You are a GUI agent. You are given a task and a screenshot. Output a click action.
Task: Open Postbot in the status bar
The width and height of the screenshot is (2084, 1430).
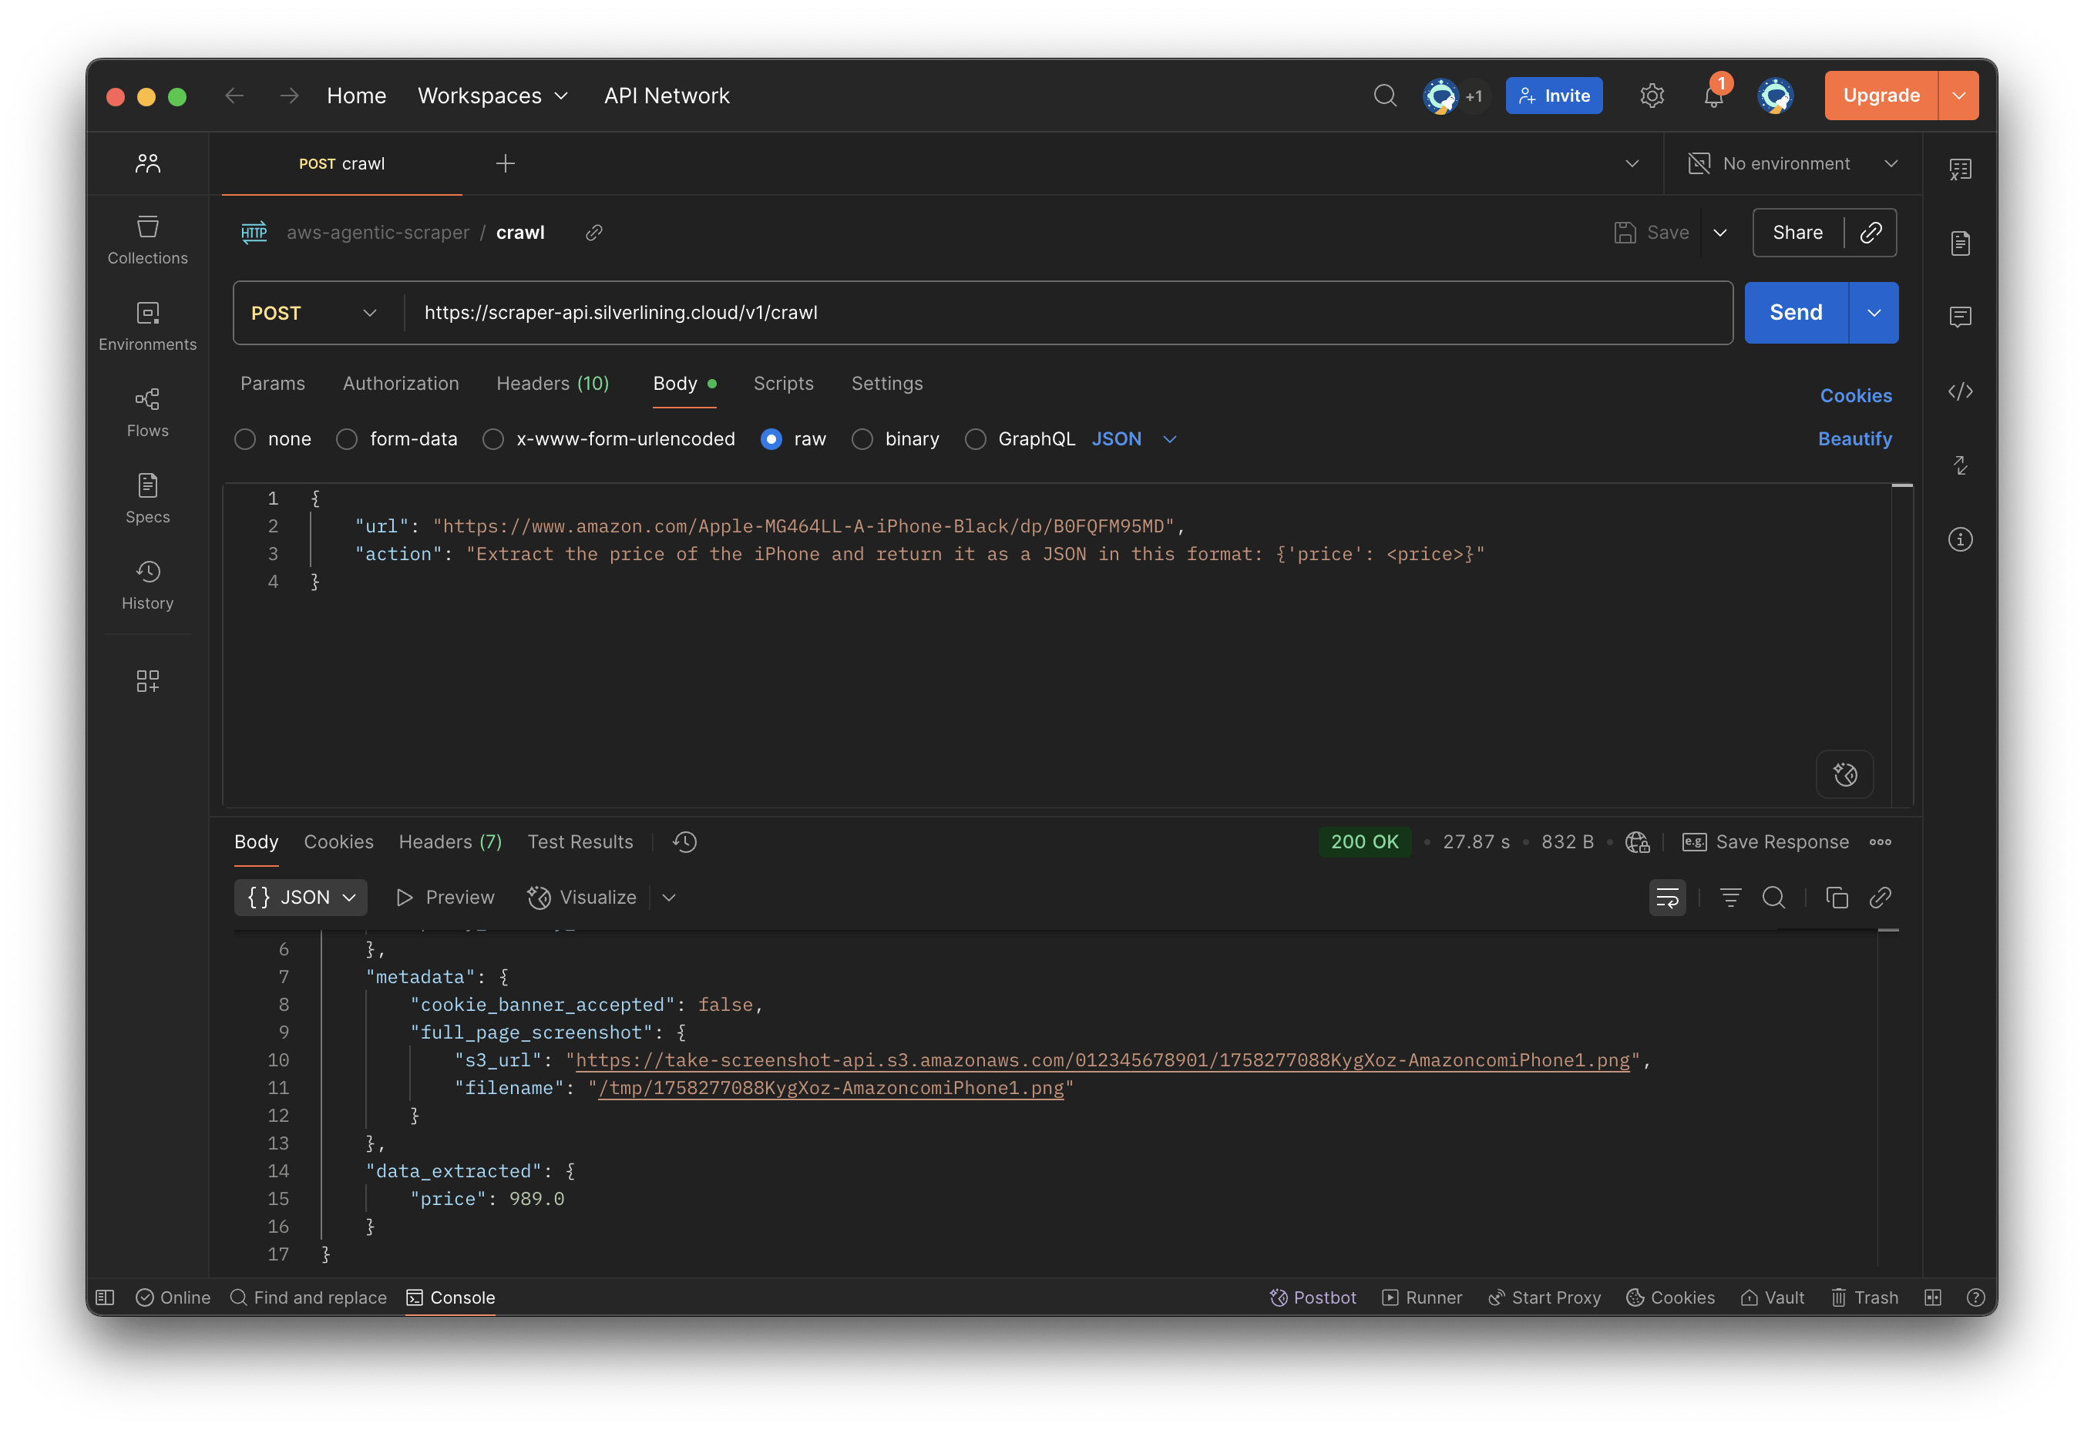(x=1313, y=1297)
